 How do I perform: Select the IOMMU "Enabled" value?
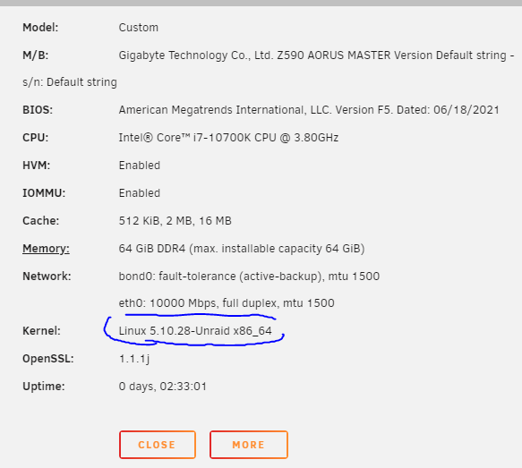point(140,193)
